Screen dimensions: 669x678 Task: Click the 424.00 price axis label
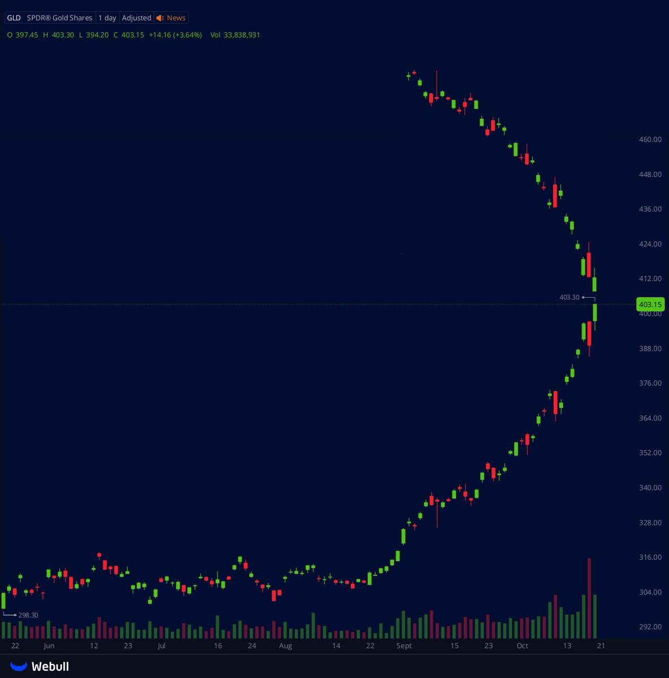point(650,244)
